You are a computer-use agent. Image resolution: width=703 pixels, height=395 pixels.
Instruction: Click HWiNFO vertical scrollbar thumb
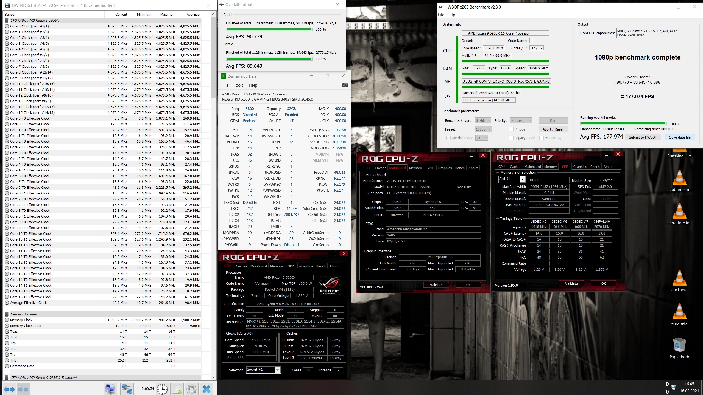(x=213, y=58)
